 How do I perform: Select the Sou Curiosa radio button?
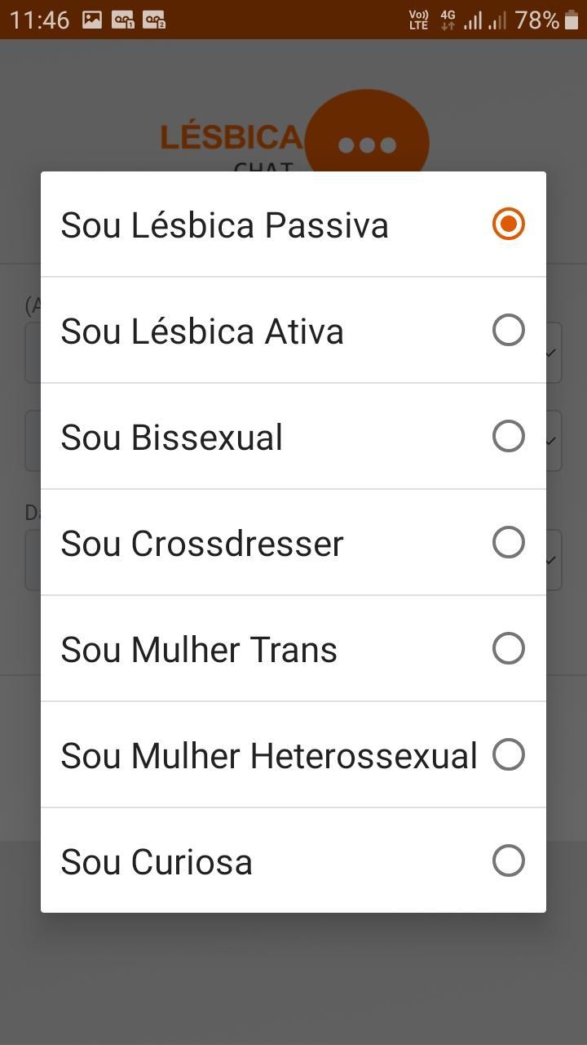coord(508,860)
